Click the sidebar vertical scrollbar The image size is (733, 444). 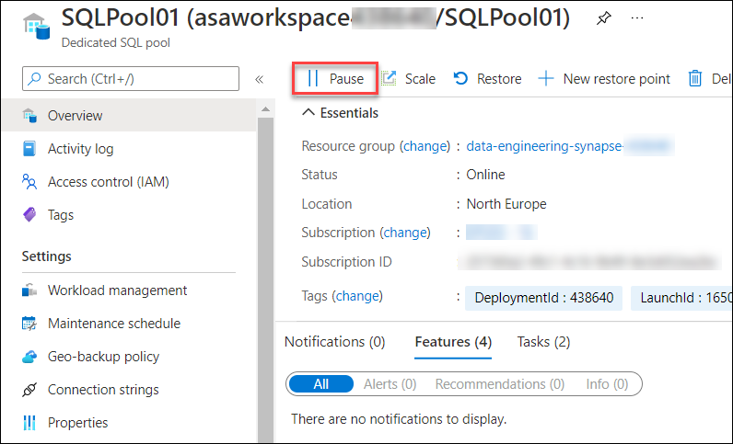(x=265, y=280)
